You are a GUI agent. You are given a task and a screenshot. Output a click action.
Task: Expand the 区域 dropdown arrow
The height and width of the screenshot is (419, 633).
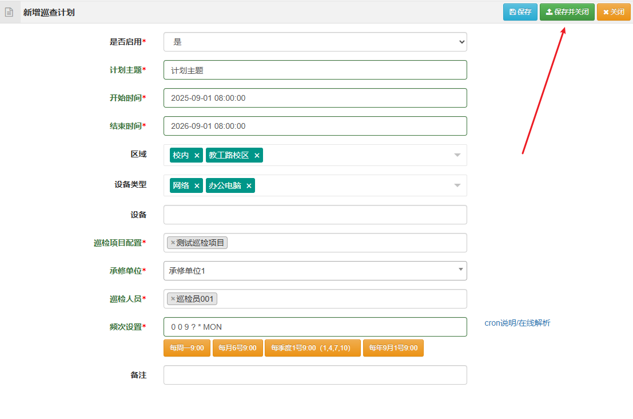click(x=457, y=155)
